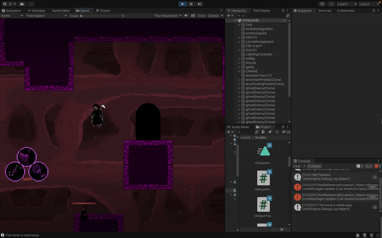Open the Unity search magnifier icon
Screen dimensions: 382x238
pyautogui.click(x=331, y=4)
